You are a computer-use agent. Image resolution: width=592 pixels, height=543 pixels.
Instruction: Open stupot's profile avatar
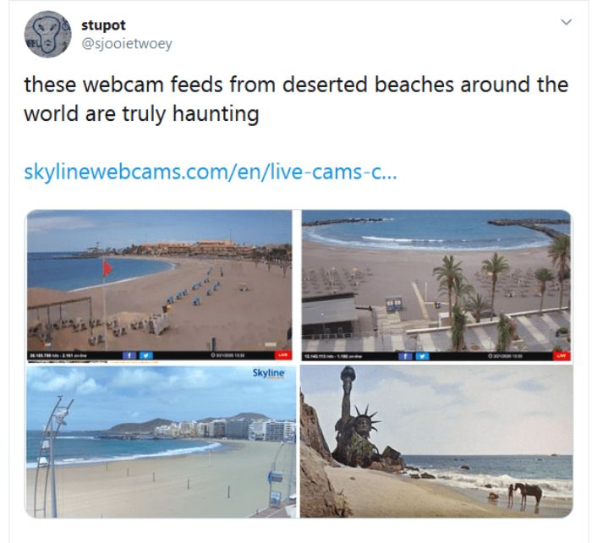coord(47,35)
